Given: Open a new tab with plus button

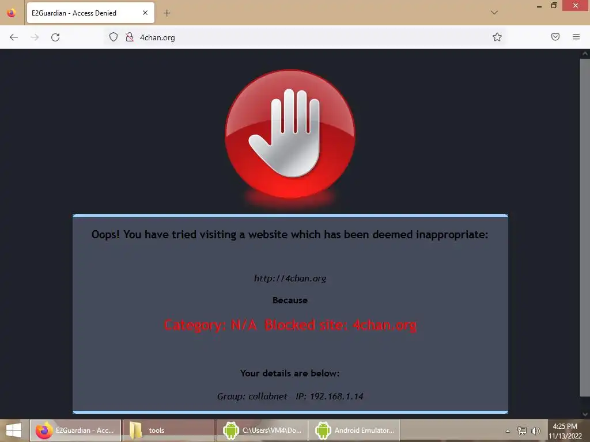Looking at the screenshot, I should [x=167, y=13].
